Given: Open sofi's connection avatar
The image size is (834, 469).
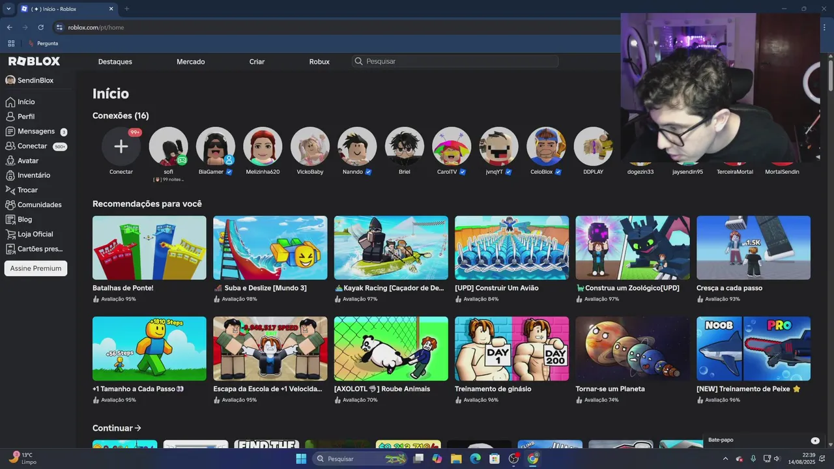Looking at the screenshot, I should pos(168,146).
